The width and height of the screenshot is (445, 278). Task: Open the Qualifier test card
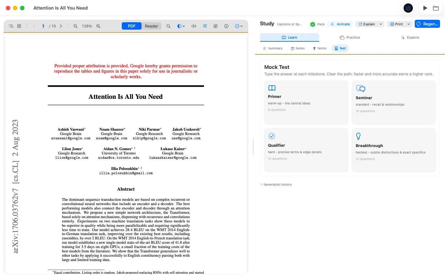306,150
